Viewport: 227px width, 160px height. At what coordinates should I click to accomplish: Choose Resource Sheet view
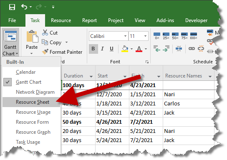(x=31, y=102)
